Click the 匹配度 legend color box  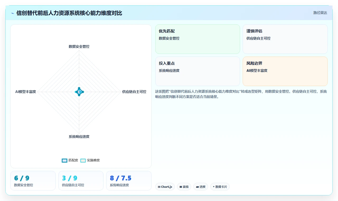(64, 160)
